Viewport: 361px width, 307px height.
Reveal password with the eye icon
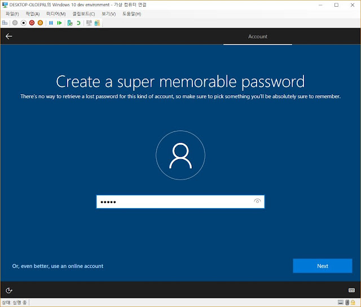click(x=257, y=201)
